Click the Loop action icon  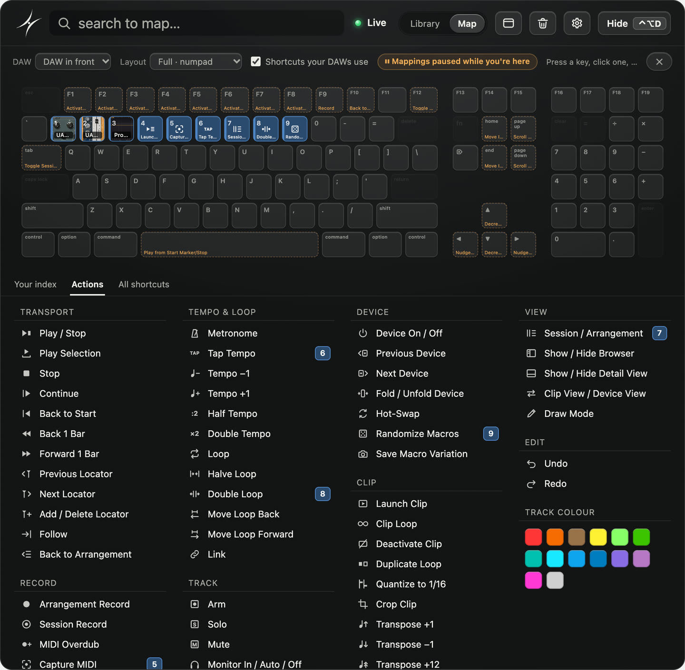click(x=195, y=454)
